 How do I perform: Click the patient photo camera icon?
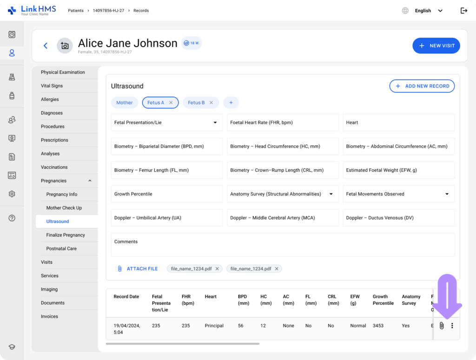pos(65,46)
